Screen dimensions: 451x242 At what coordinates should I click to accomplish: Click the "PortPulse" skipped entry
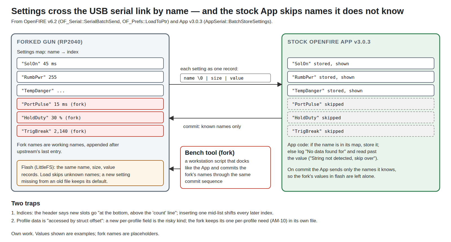pos(361,104)
